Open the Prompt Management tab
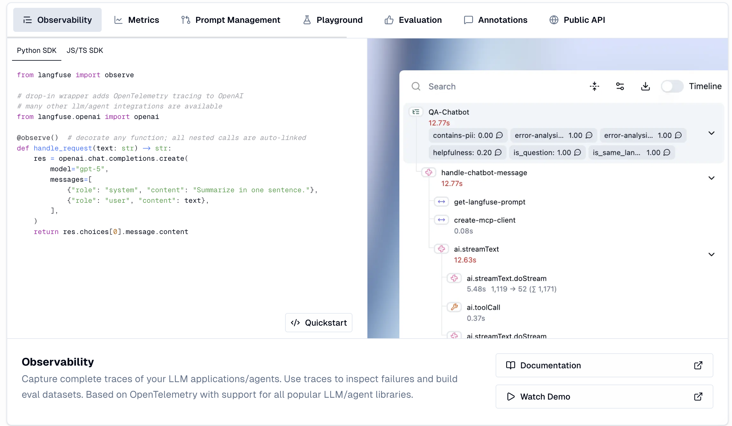The width and height of the screenshot is (732, 426). click(231, 20)
